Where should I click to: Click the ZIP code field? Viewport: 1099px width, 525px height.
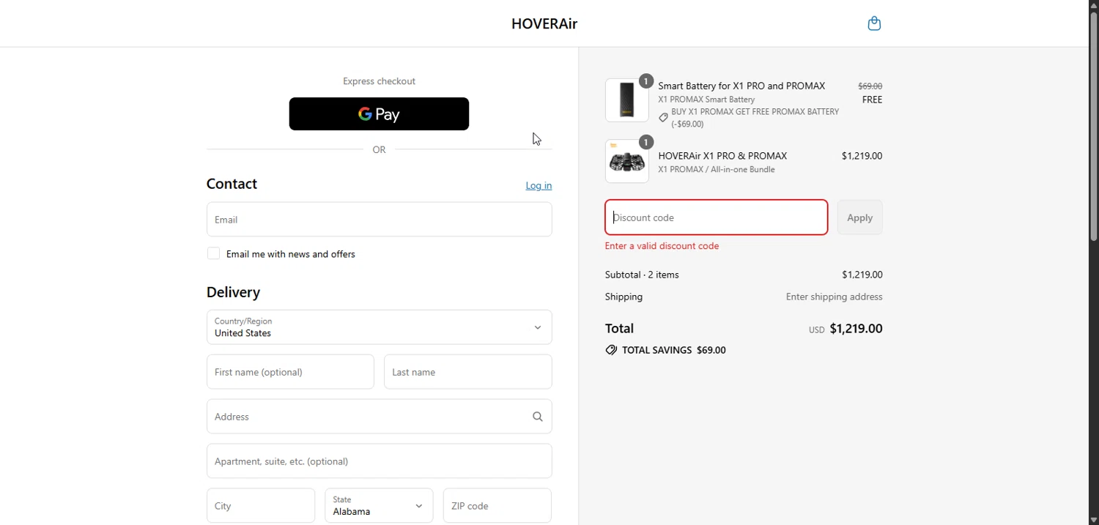pyautogui.click(x=497, y=505)
